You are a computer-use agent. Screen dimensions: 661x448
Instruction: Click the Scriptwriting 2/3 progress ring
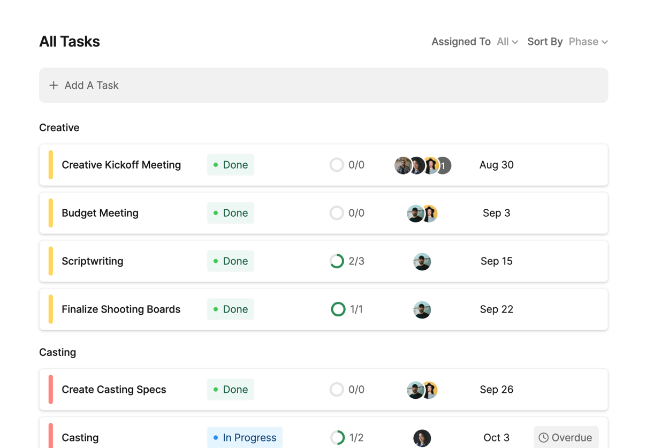pyautogui.click(x=337, y=261)
